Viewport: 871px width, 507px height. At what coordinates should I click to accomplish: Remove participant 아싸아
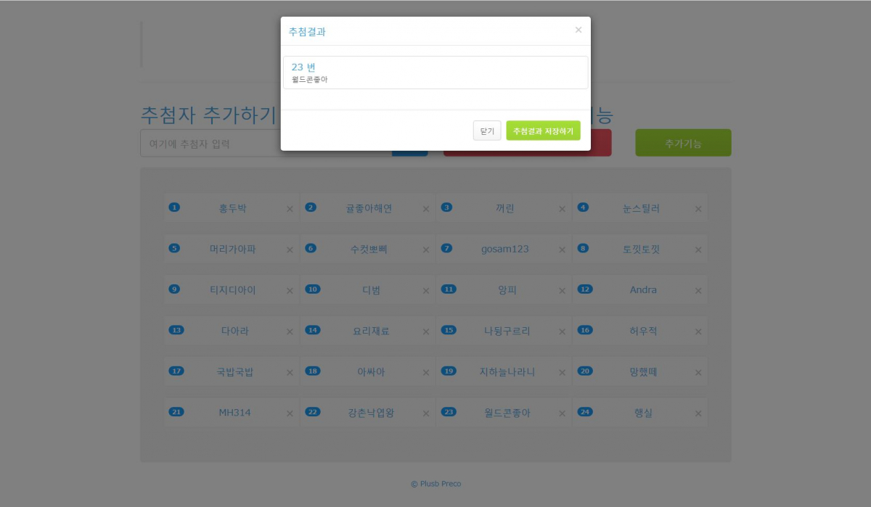coord(426,372)
